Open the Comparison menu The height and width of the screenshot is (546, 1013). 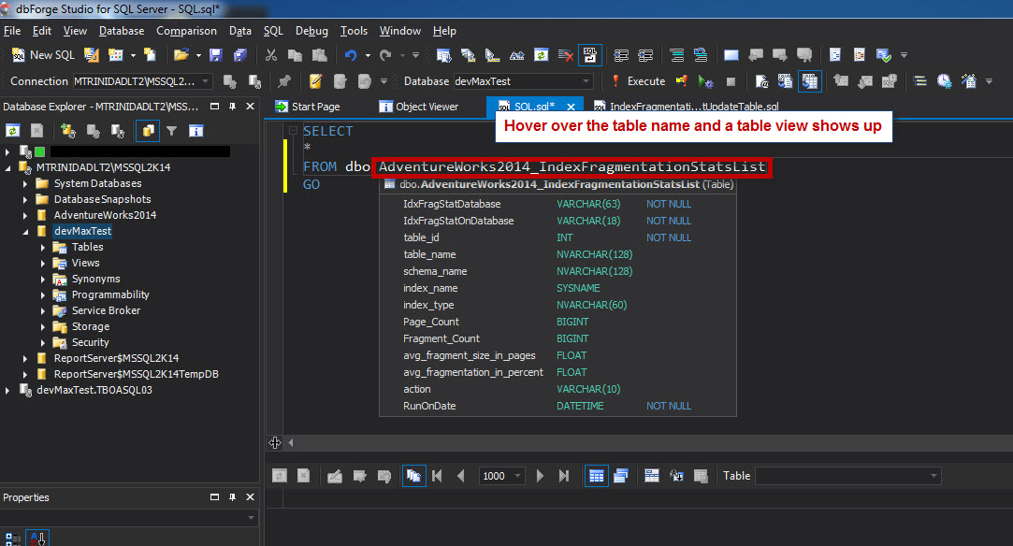(187, 31)
